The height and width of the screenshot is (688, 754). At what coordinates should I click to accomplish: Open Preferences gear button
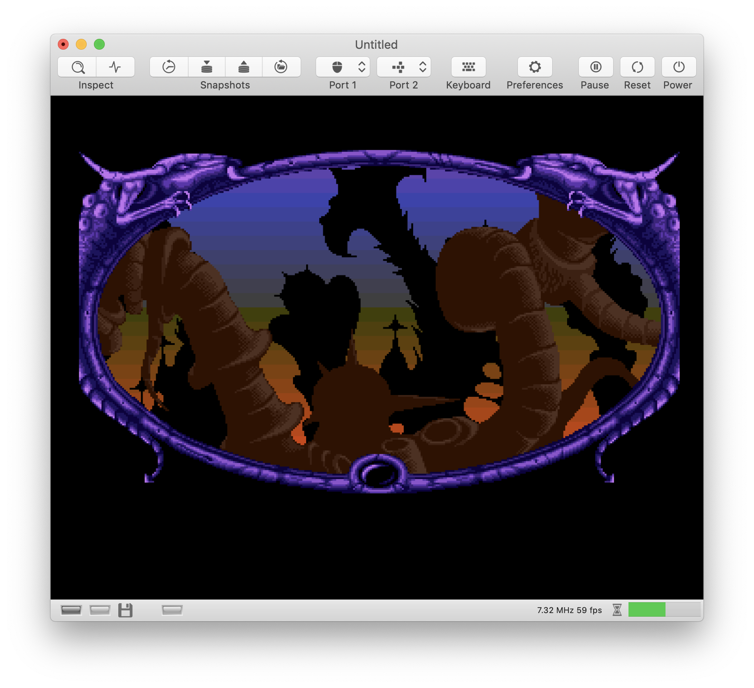pyautogui.click(x=535, y=67)
